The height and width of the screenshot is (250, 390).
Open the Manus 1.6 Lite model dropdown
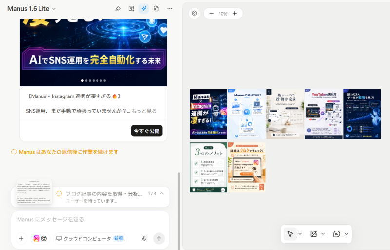(x=31, y=9)
